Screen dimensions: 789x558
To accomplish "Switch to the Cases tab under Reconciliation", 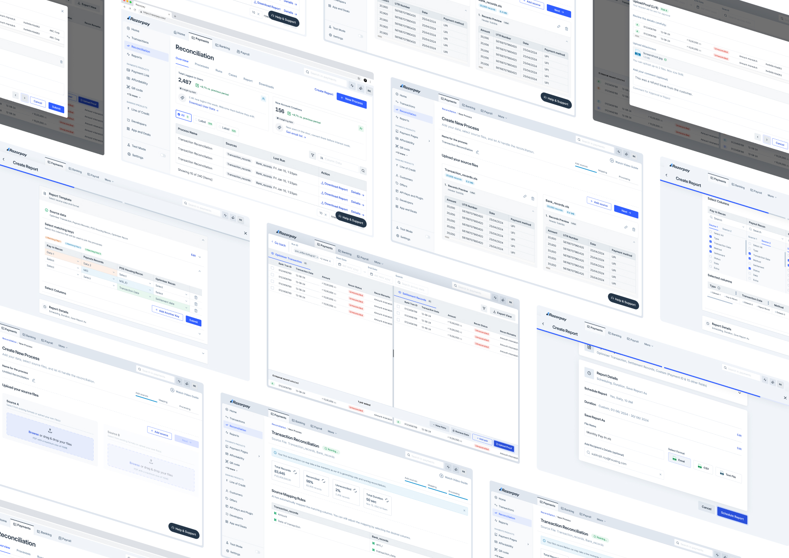I will coord(233,75).
